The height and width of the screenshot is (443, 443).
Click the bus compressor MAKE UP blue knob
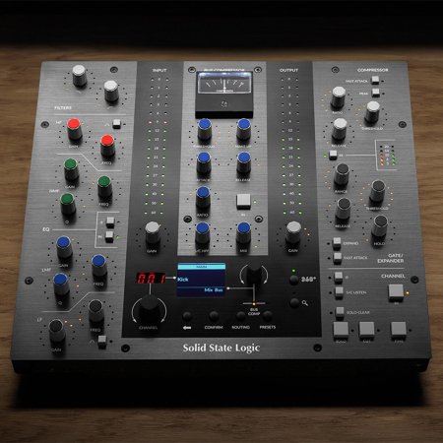coord(244,130)
